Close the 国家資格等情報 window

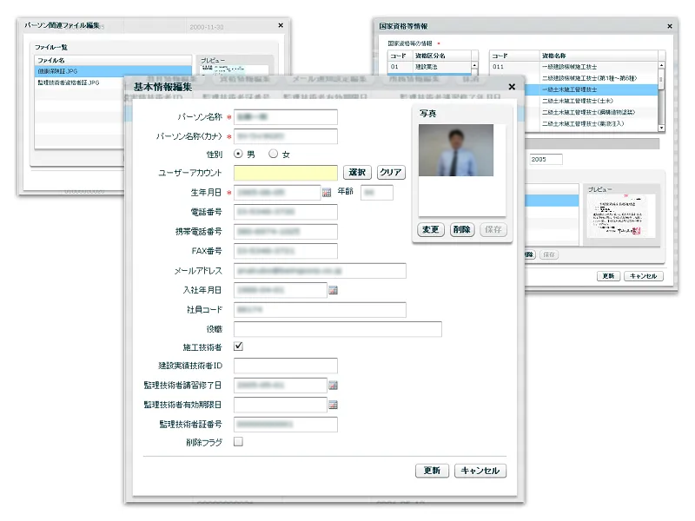point(669,27)
